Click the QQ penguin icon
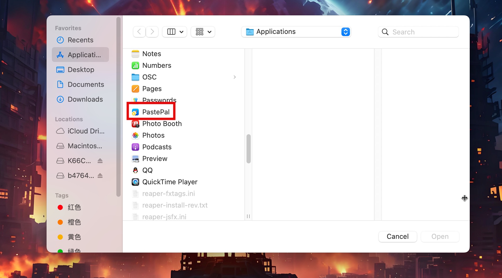 [x=135, y=170]
